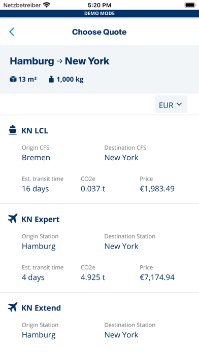Screen dimensions: 199x353
Task: Click the ship icon next to KN LCL
Action: pyautogui.click(x=13, y=130)
